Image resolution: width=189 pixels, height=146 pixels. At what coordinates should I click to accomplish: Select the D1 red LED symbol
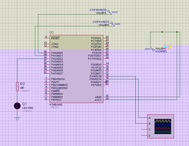click(x=17, y=106)
